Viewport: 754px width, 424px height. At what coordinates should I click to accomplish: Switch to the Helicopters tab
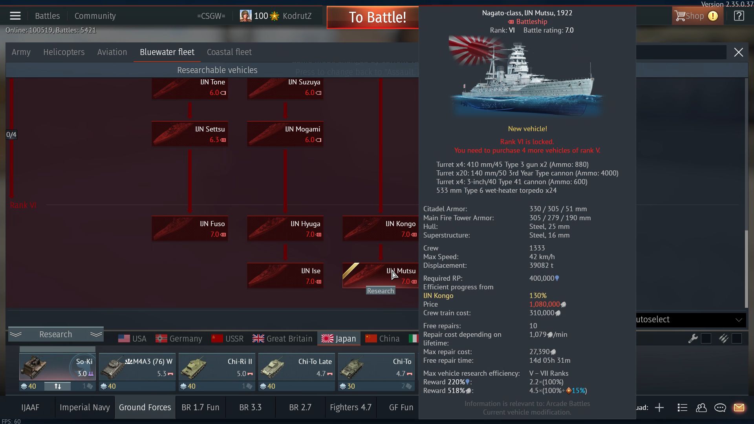tap(64, 52)
